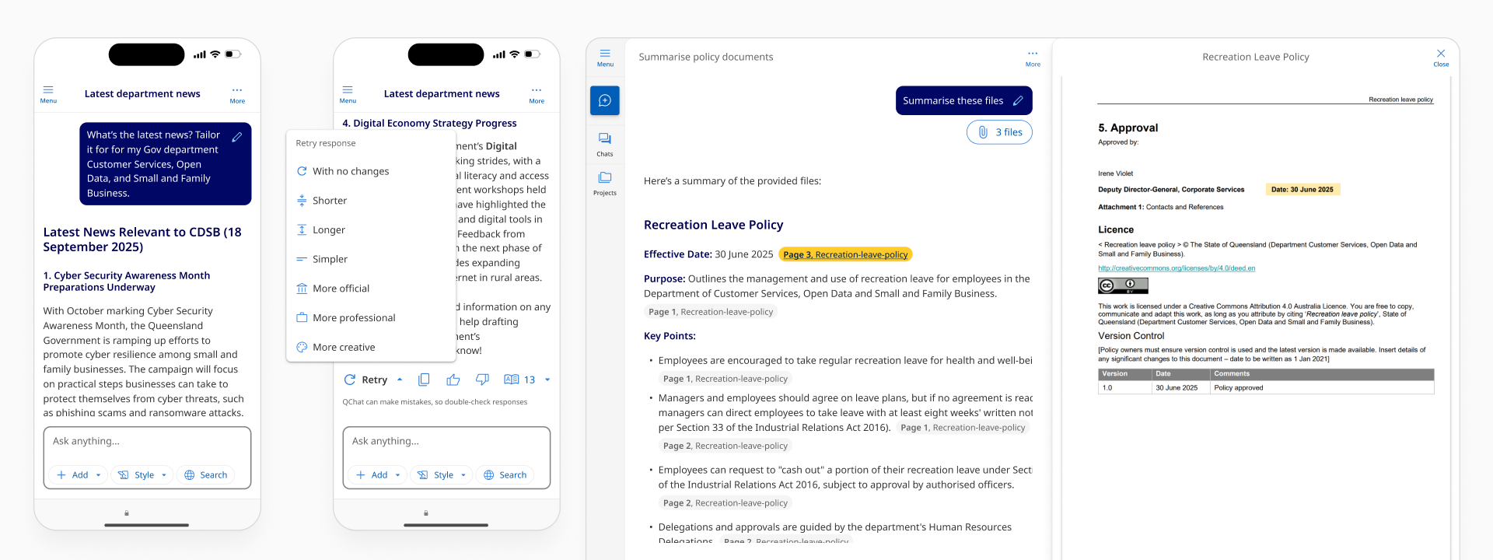Click 'Date: 30 June 2025' highlighted text
This screenshot has width=1493, height=560.
tap(1302, 190)
